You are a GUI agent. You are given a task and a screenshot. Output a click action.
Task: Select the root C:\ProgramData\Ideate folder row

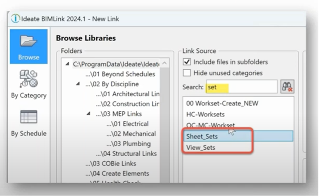(x=116, y=64)
